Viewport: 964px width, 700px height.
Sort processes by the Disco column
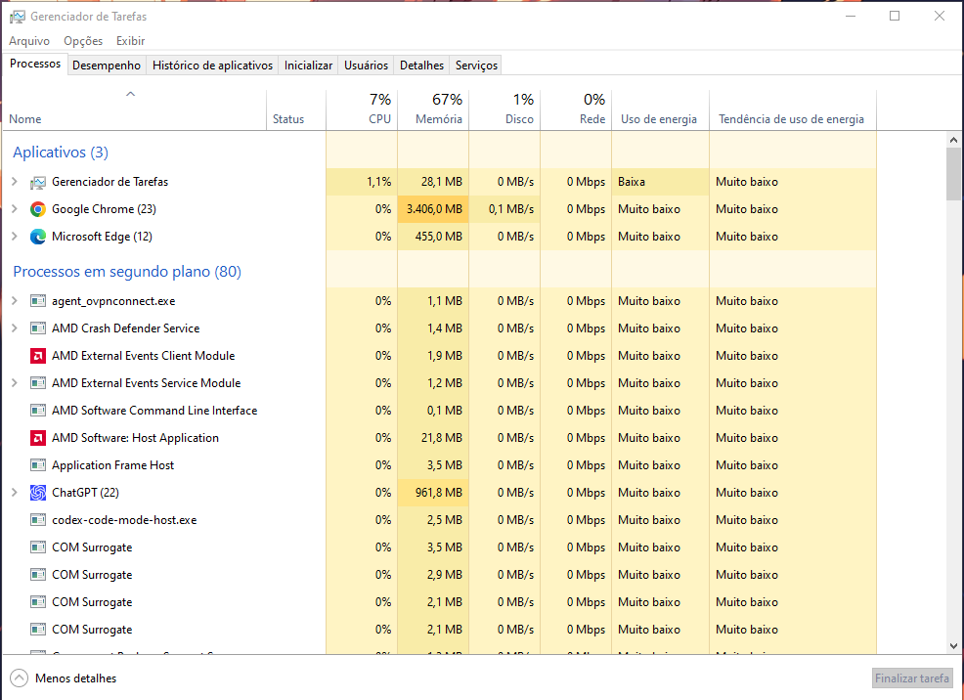[x=504, y=109]
